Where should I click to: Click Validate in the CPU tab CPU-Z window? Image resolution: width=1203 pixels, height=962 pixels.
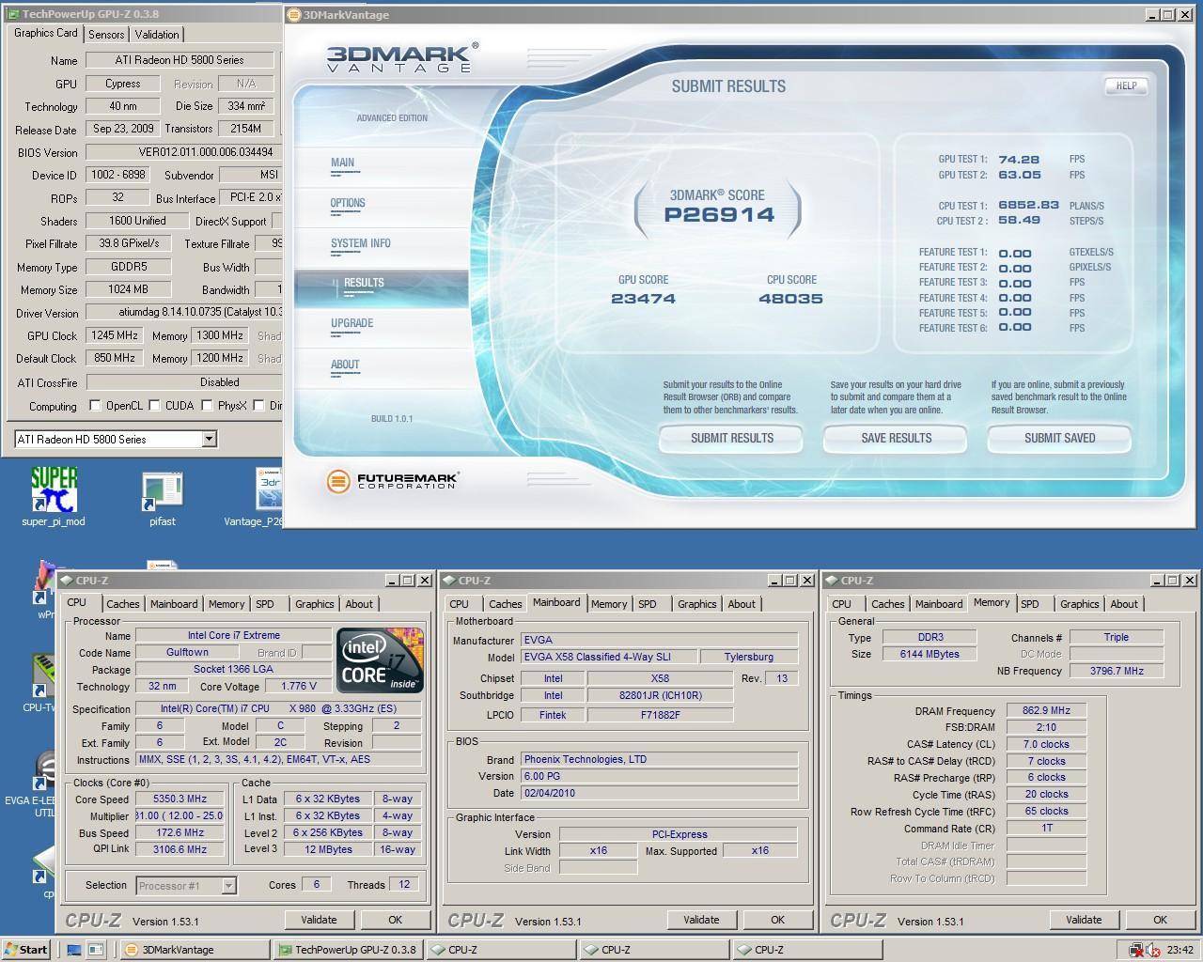pyautogui.click(x=319, y=920)
